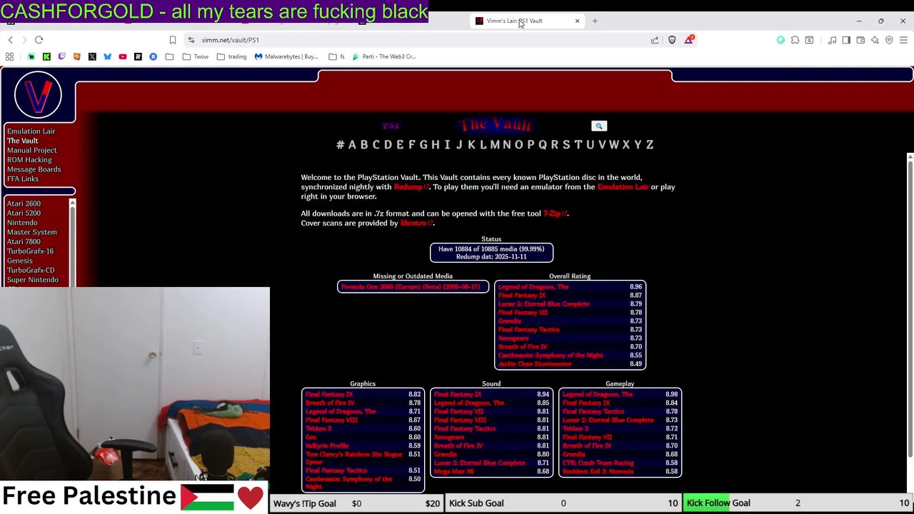
Task: Open the music note playlist icon
Action: click(x=832, y=40)
